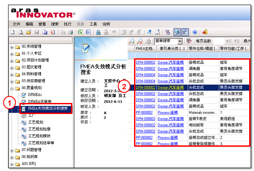The image size is (254, 171).
Task: Click the Logout exit-door icon
Action: (205, 32)
